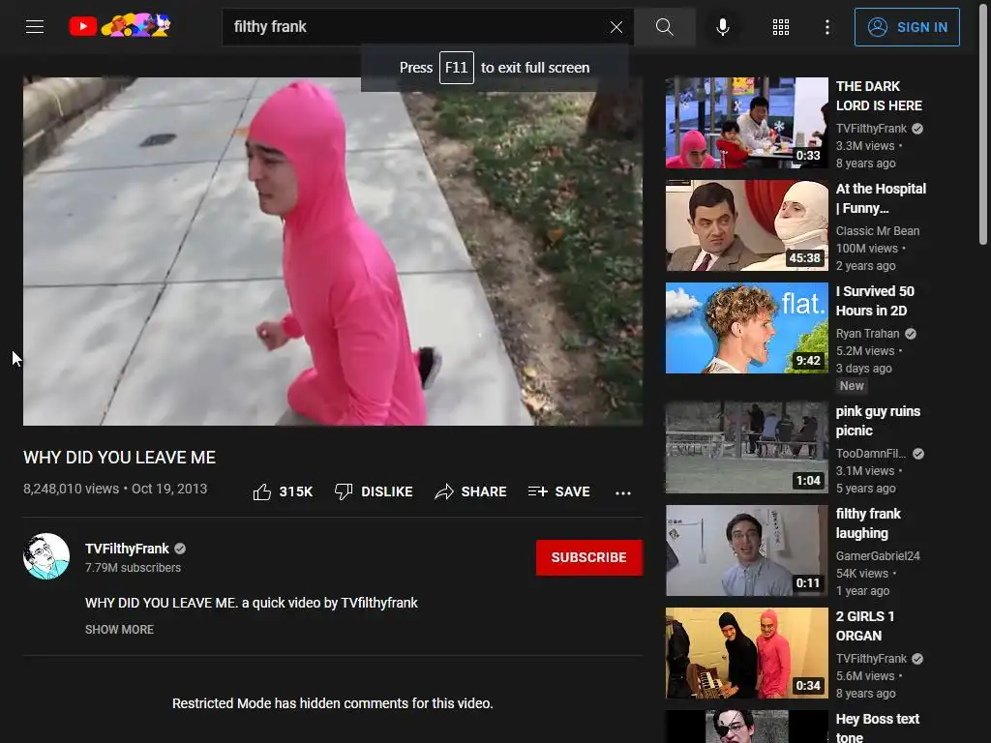Select TooDamnFil... channel name

[x=870, y=454]
